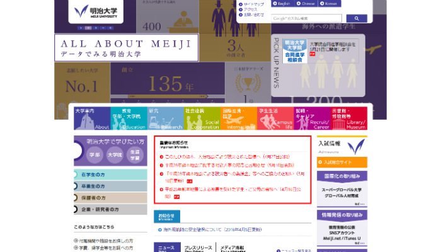The width and height of the screenshot is (441, 252).
Task: Open the 合同進学相談会 pick-up news thumbnail
Action: [x=294, y=51]
